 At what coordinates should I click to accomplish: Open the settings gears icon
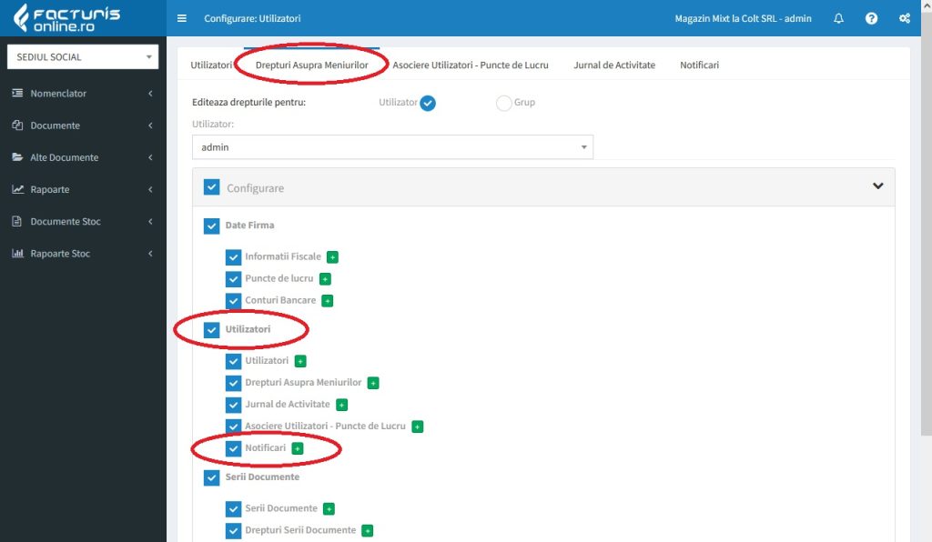pos(905,18)
